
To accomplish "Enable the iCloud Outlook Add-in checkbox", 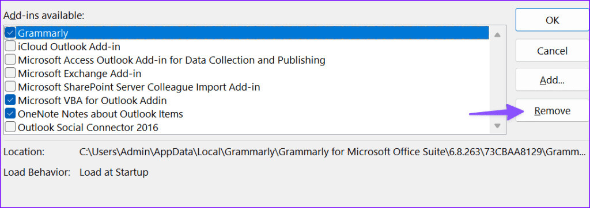I will [x=10, y=47].
